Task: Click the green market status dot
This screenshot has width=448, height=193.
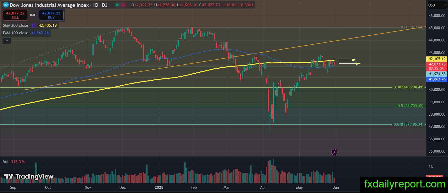Action: pyautogui.click(x=117, y=5)
